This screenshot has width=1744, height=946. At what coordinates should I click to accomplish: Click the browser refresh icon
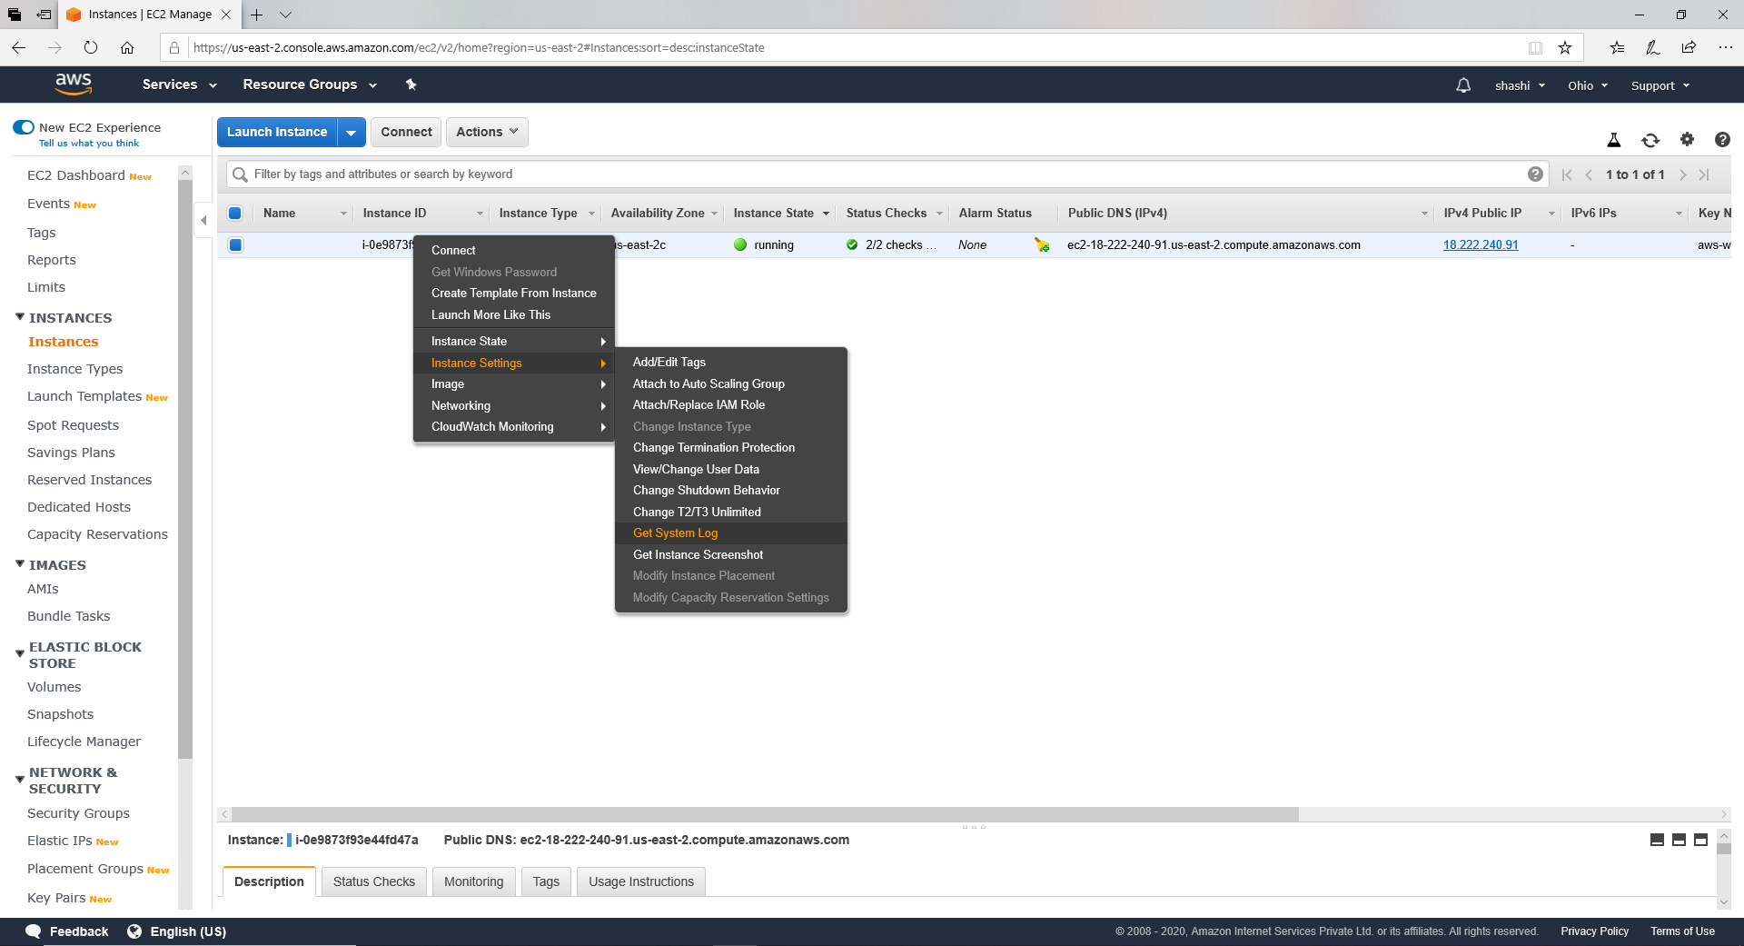click(x=90, y=47)
